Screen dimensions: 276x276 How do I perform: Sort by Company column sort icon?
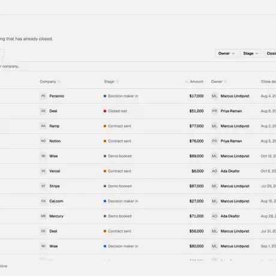tap(59, 82)
